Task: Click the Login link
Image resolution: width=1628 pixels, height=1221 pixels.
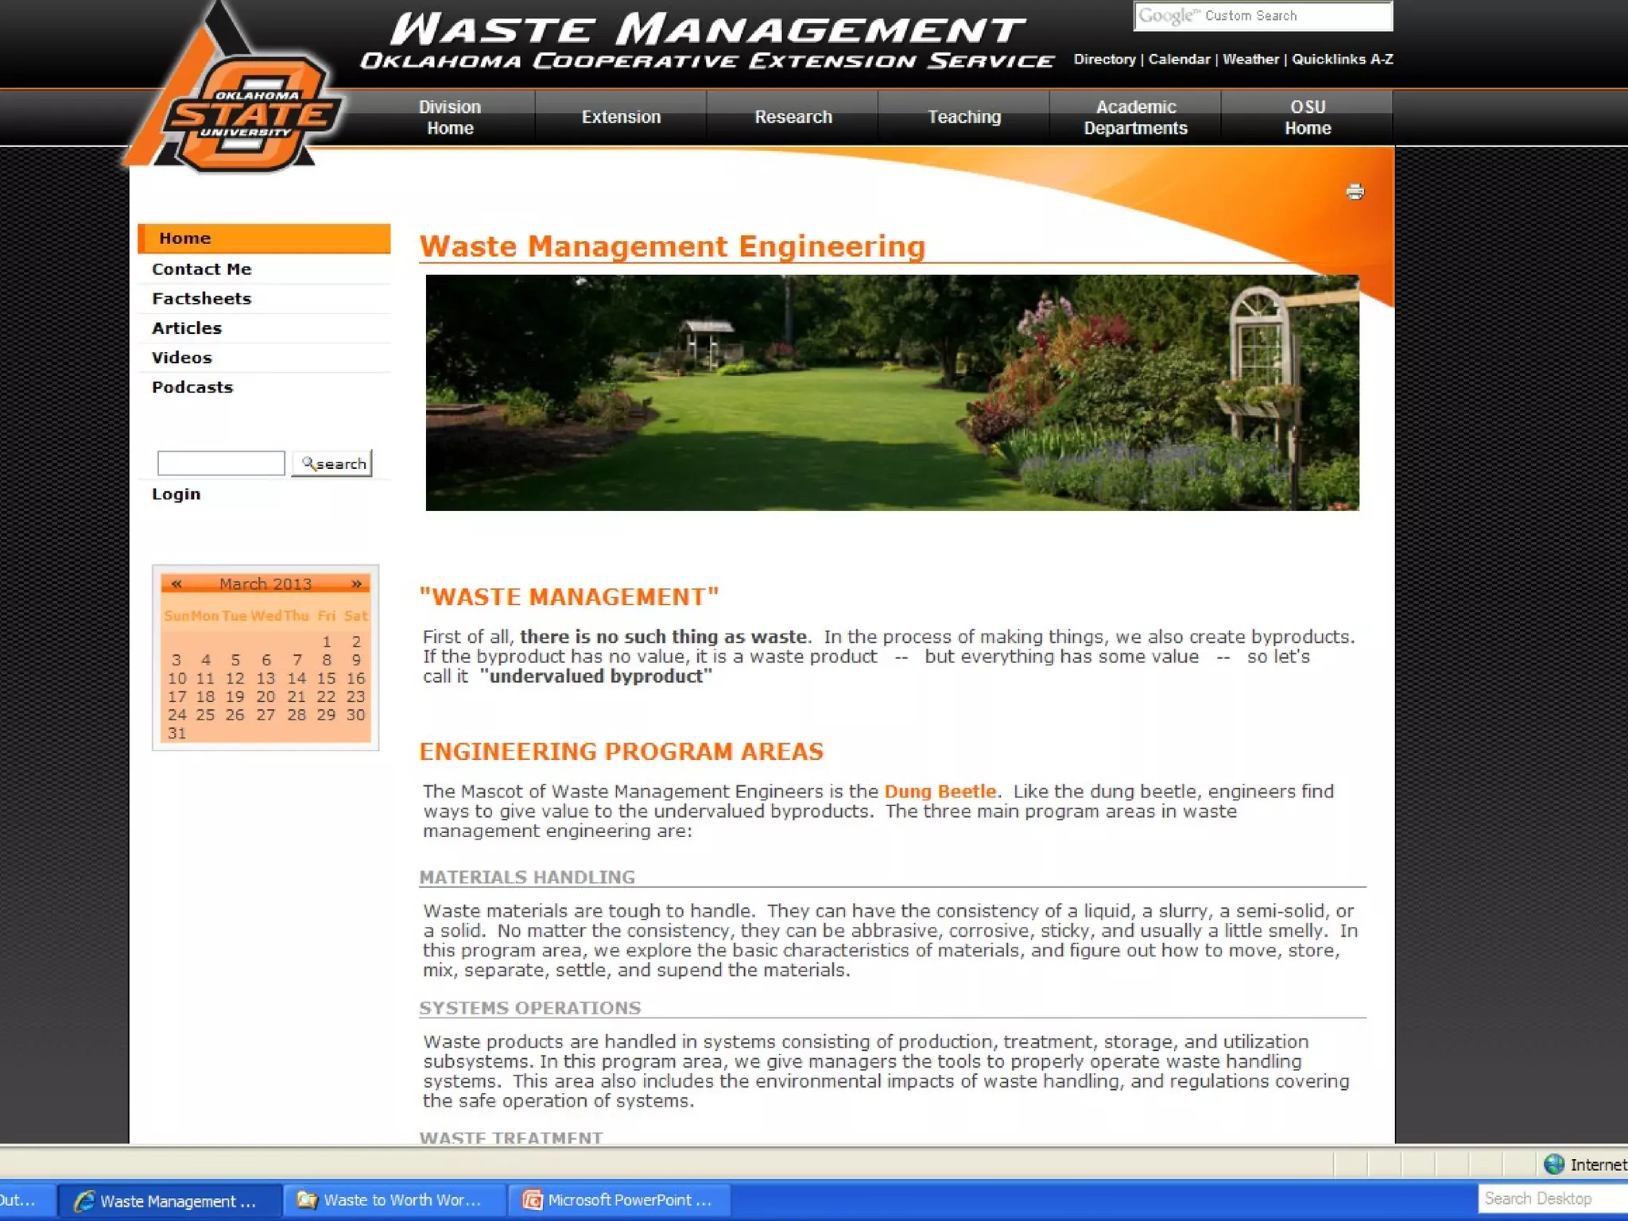Action: 176,494
